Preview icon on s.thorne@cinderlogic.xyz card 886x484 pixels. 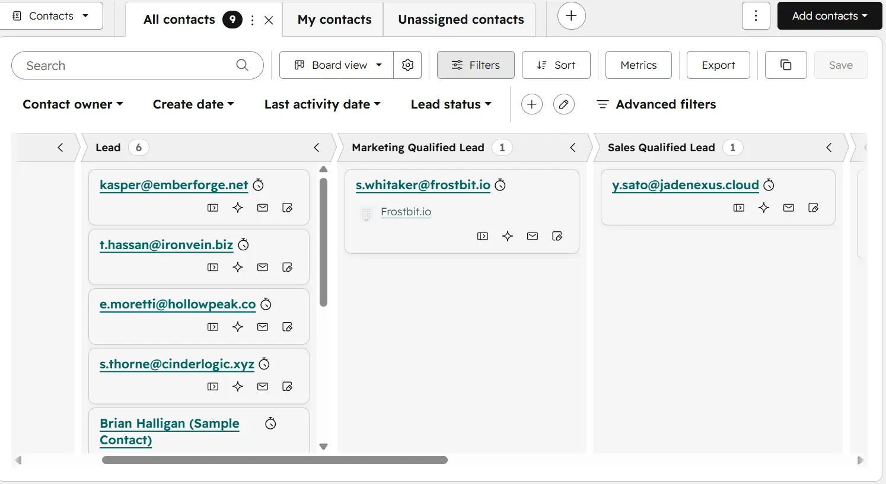pos(213,387)
